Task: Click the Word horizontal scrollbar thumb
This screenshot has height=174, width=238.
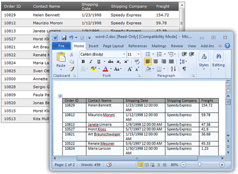Action: pos(137,158)
